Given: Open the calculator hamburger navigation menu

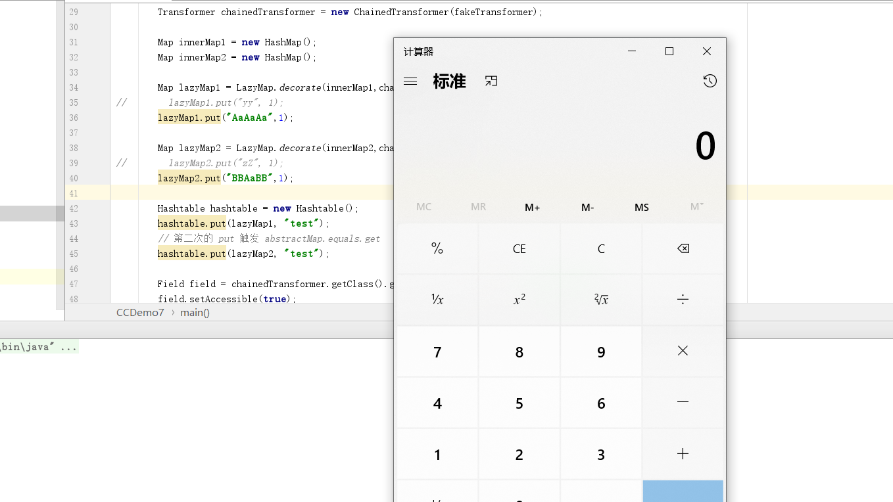Looking at the screenshot, I should (410, 81).
